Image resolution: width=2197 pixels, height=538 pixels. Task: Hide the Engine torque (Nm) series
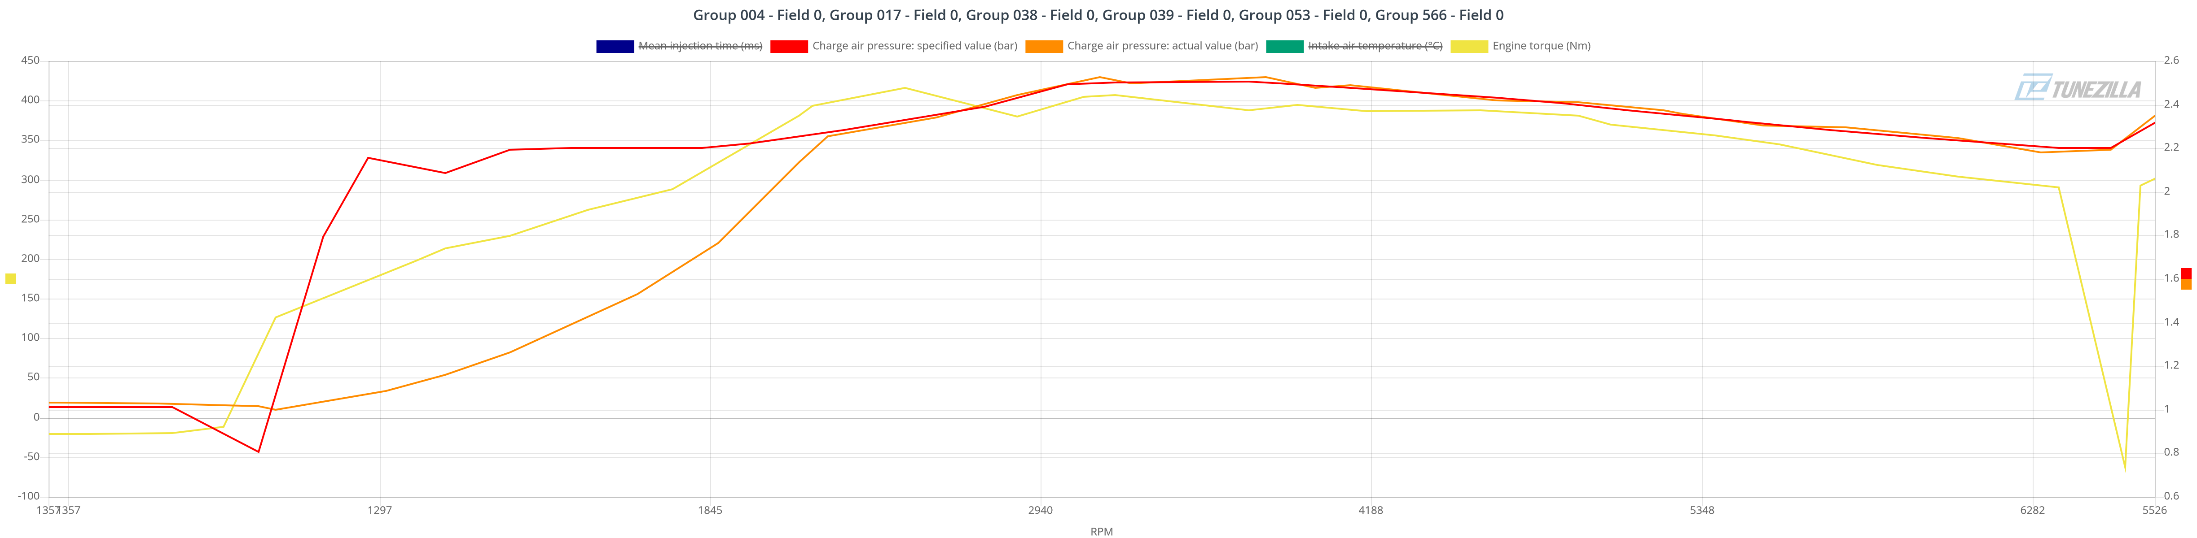click(1541, 46)
